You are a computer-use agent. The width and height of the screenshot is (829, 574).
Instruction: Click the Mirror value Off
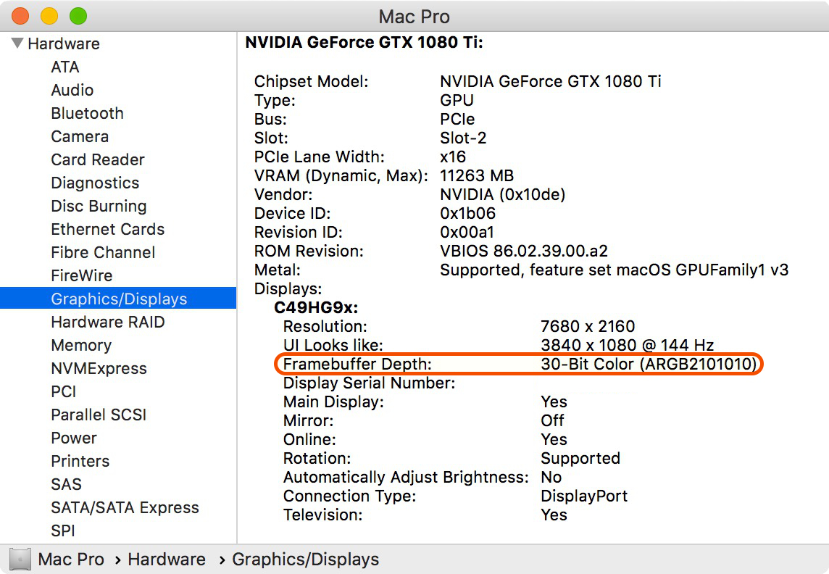[x=552, y=421]
